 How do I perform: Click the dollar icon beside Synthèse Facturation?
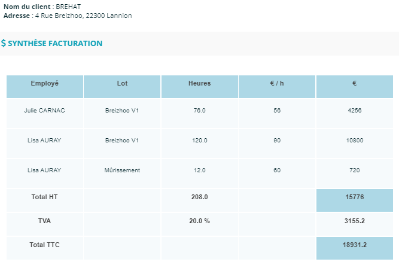pos(4,44)
